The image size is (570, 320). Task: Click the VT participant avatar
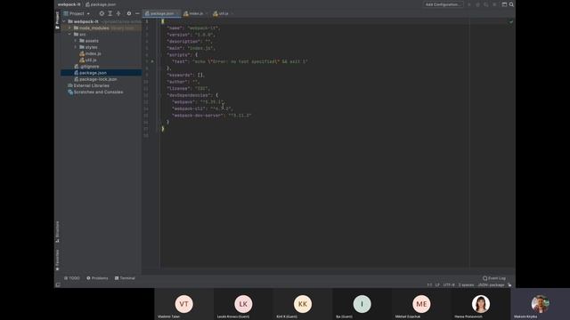coord(184,304)
